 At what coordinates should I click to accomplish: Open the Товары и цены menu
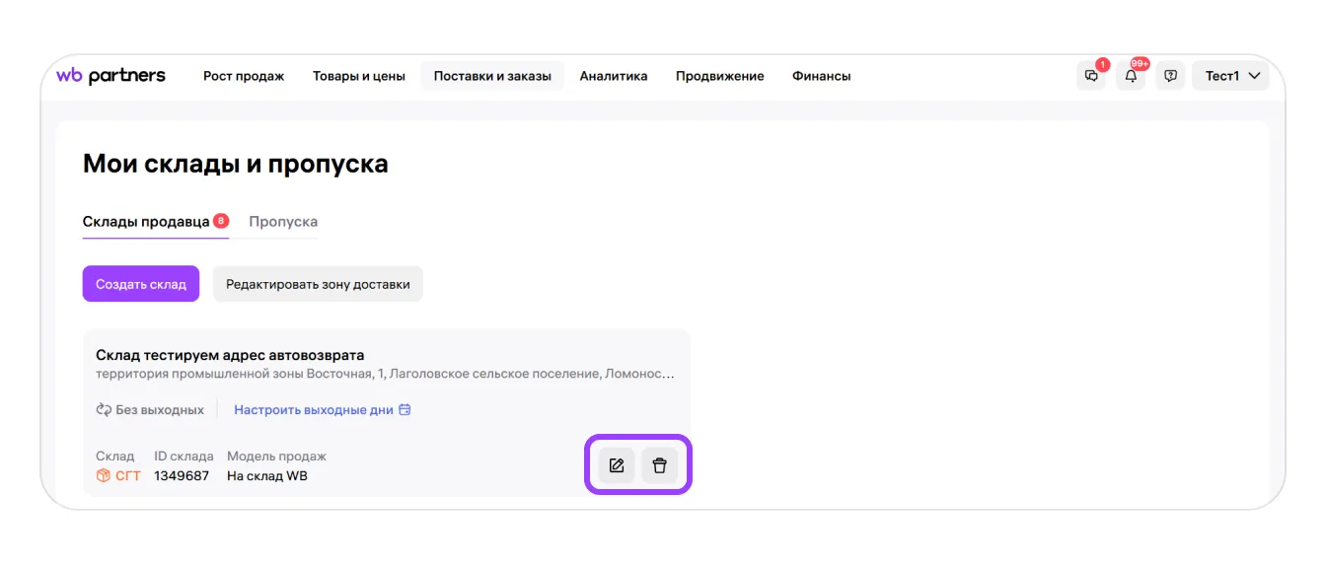[x=359, y=76]
